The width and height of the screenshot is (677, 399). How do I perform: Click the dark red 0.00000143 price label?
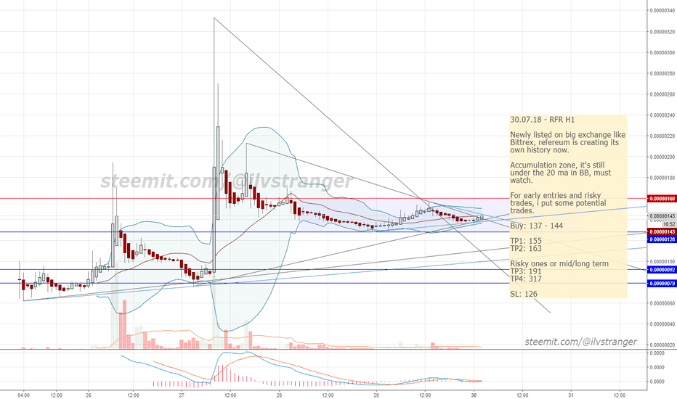[x=662, y=232]
